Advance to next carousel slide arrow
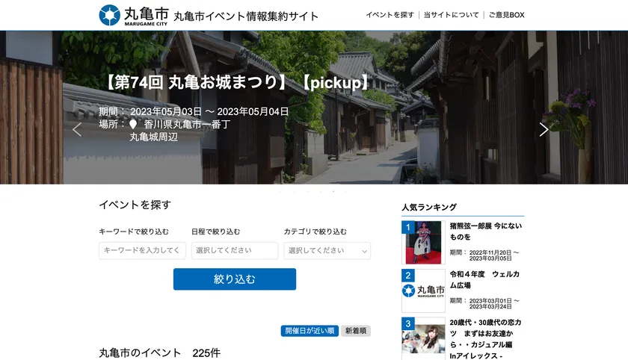Viewport: 628px width, 360px height. pos(544,130)
